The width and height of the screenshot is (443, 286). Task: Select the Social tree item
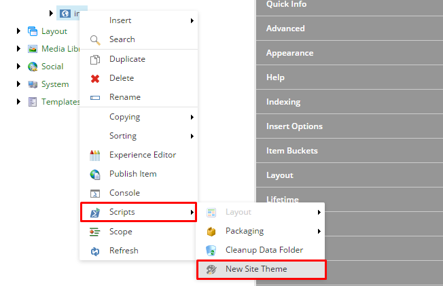click(x=52, y=67)
